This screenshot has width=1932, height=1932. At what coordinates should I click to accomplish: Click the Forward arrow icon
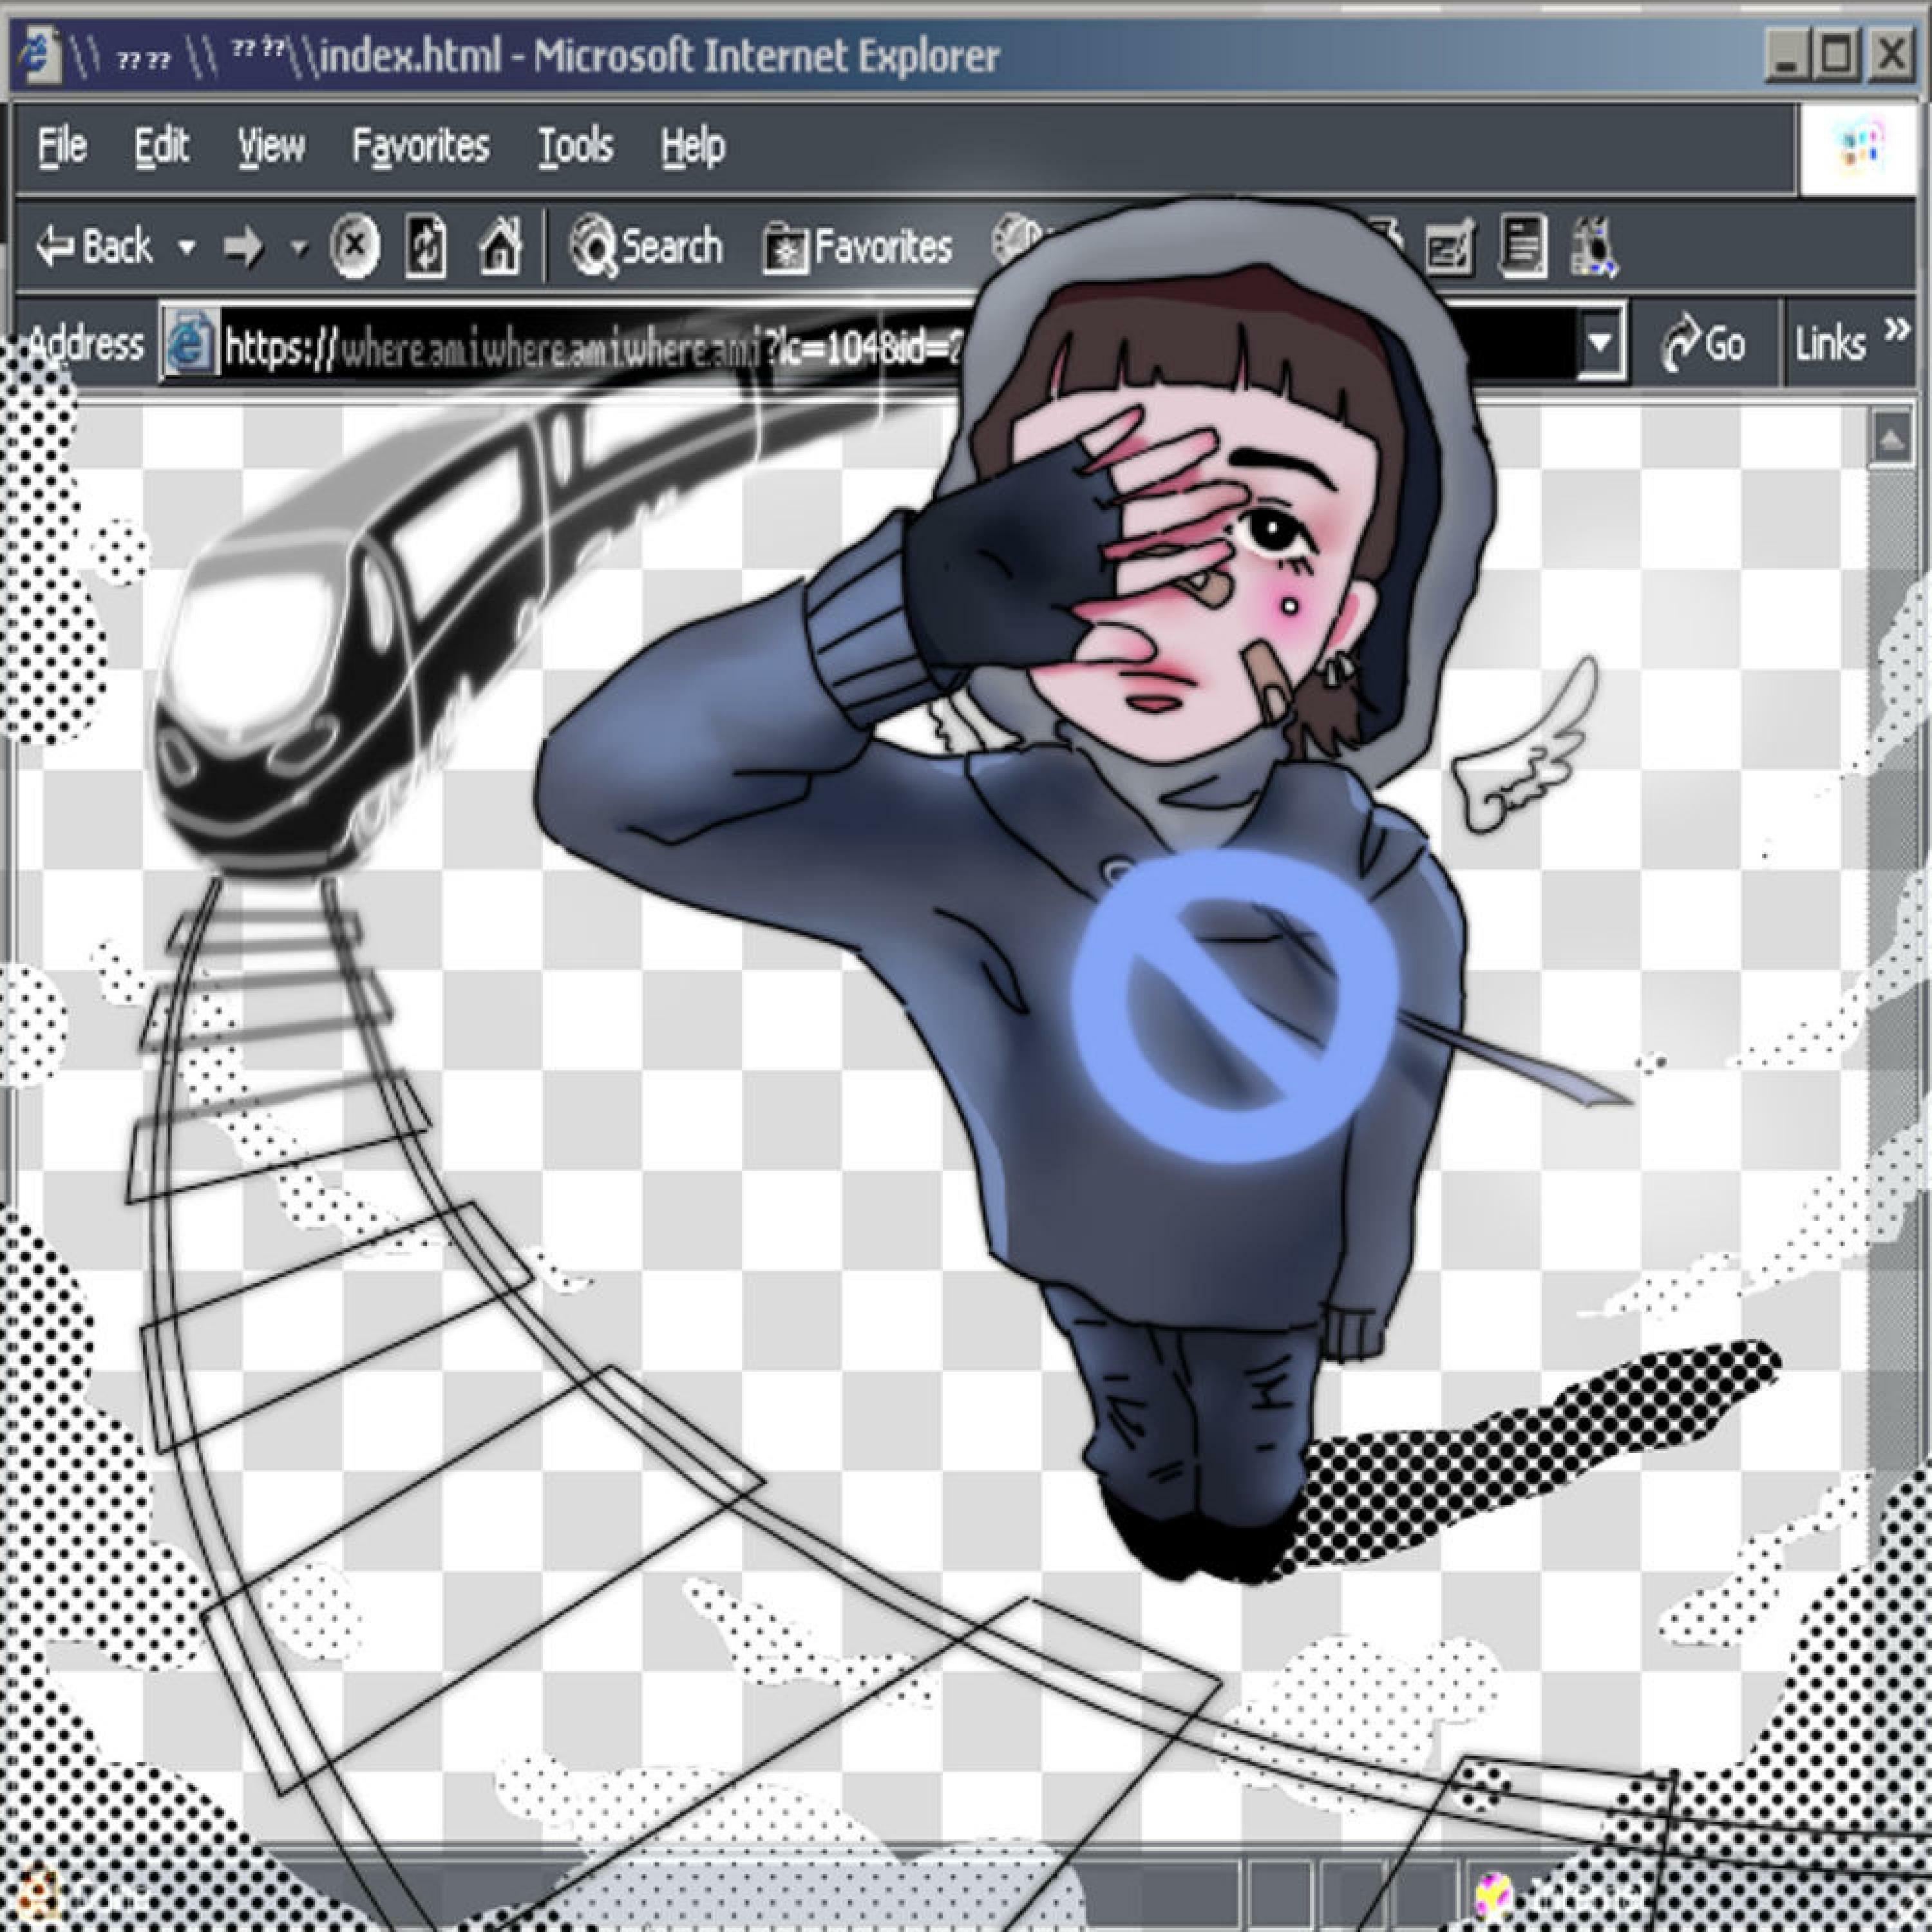[x=243, y=246]
